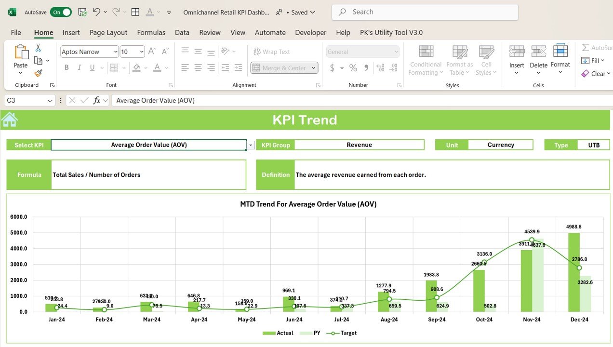Click the ribbon Font Color A swatch
This screenshot has height=347, width=613.
point(157,68)
